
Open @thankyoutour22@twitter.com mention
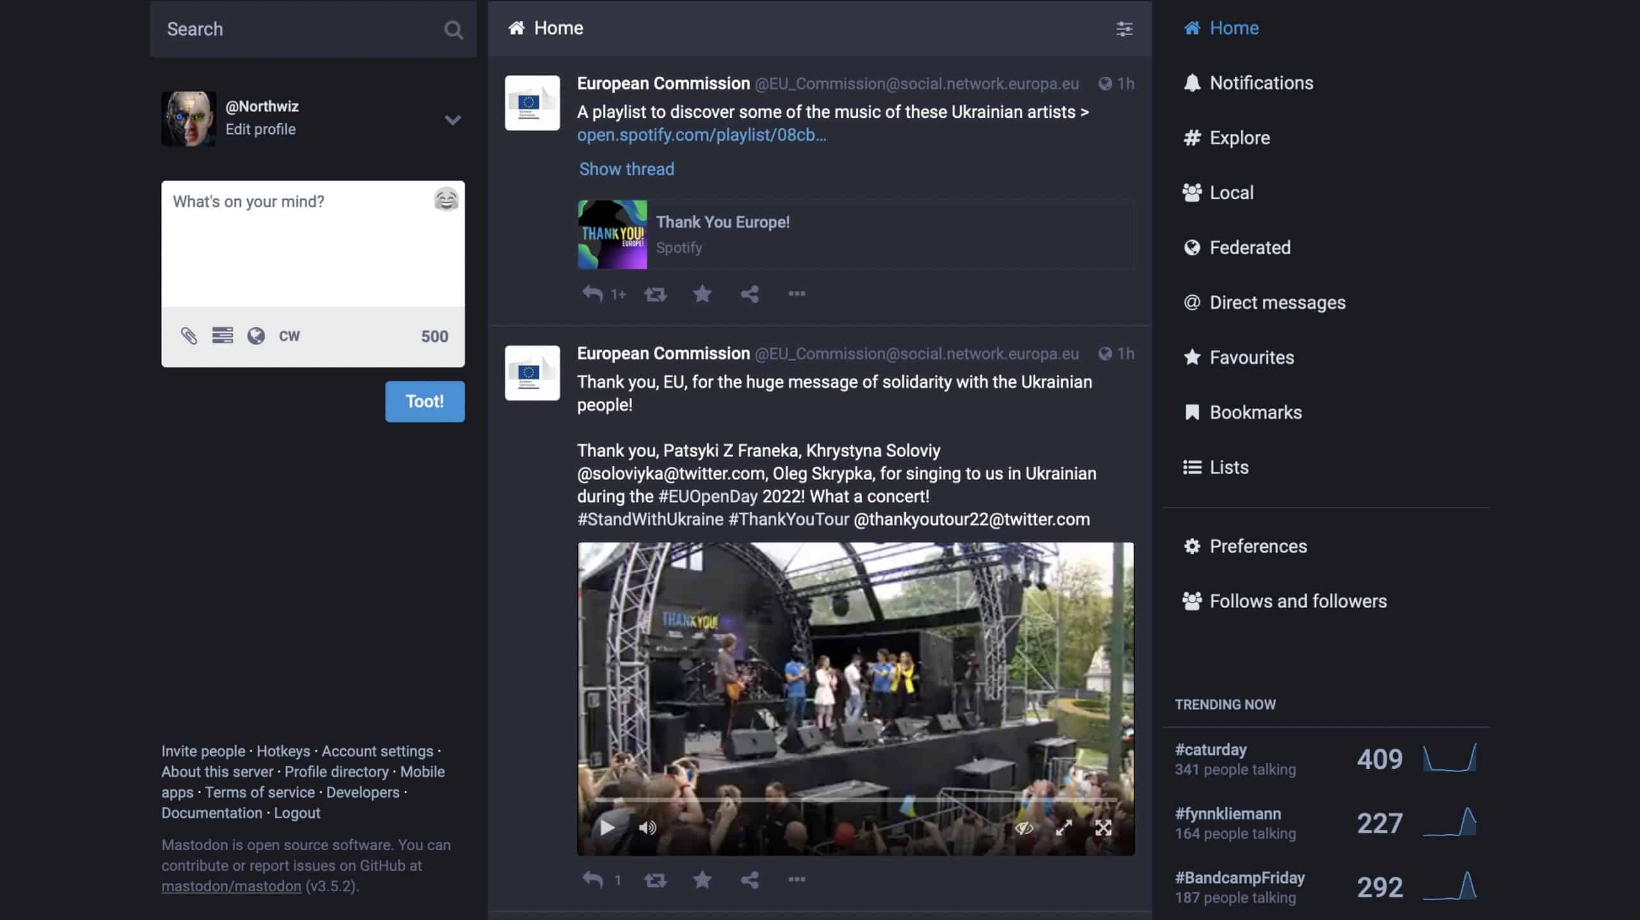pos(972,519)
